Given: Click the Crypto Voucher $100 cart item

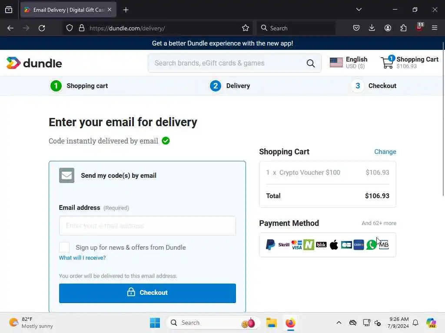Looking at the screenshot, I should coord(328,173).
